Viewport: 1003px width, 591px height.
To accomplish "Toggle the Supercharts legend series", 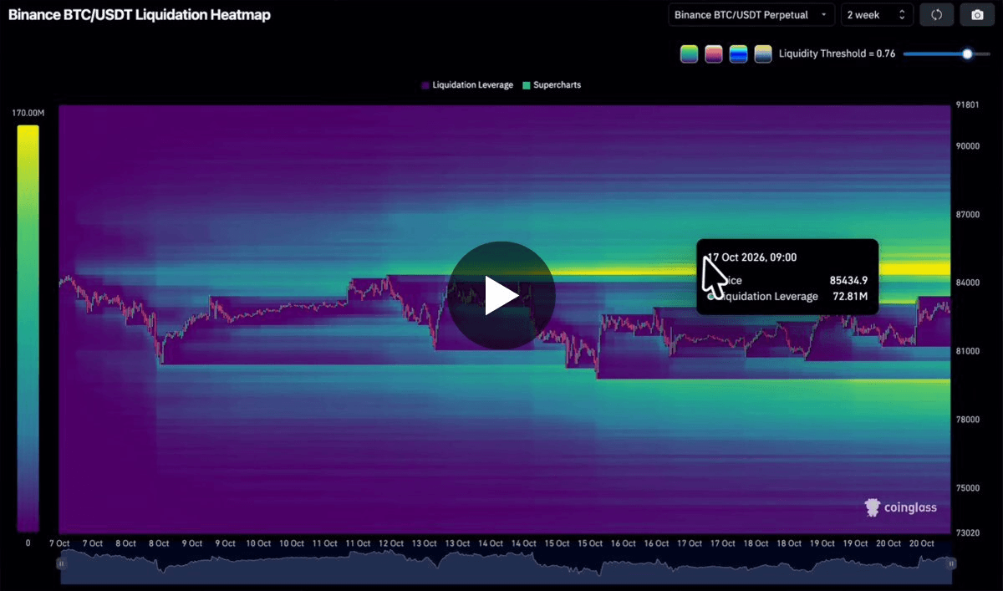I will coord(552,85).
